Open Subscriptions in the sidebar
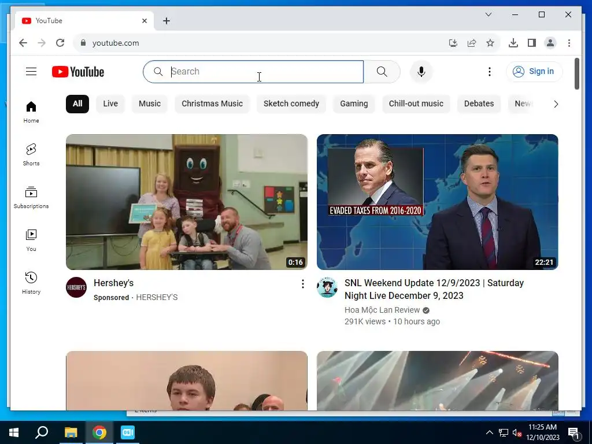592x444 pixels. point(31,198)
